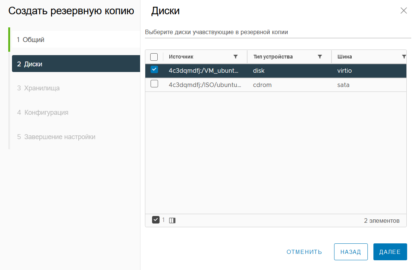Sort by Тип устройства column header
The height and width of the screenshot is (270, 415).
click(x=273, y=57)
